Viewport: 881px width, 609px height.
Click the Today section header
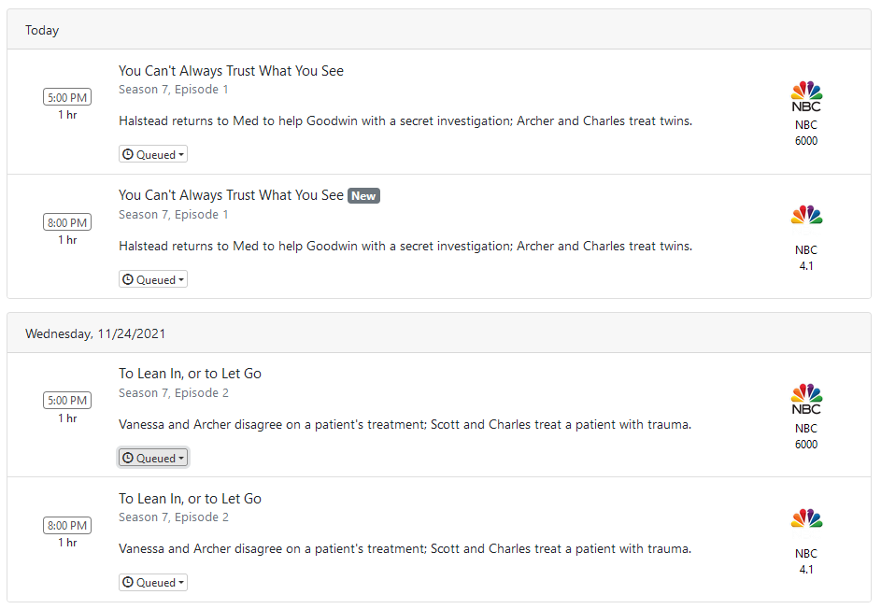pos(42,31)
